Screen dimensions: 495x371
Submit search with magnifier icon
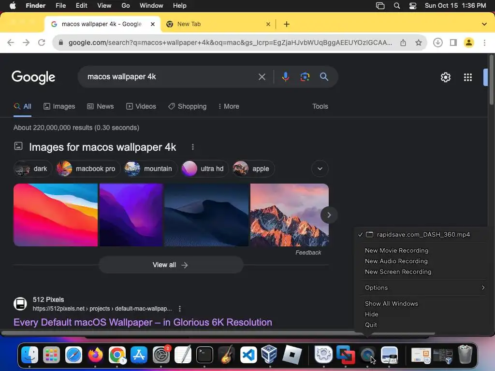click(x=324, y=77)
